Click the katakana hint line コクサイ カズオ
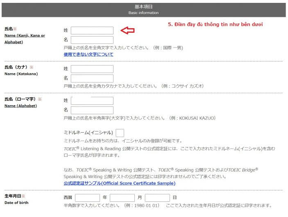This screenshot has height=217, width=288. click(x=134, y=86)
